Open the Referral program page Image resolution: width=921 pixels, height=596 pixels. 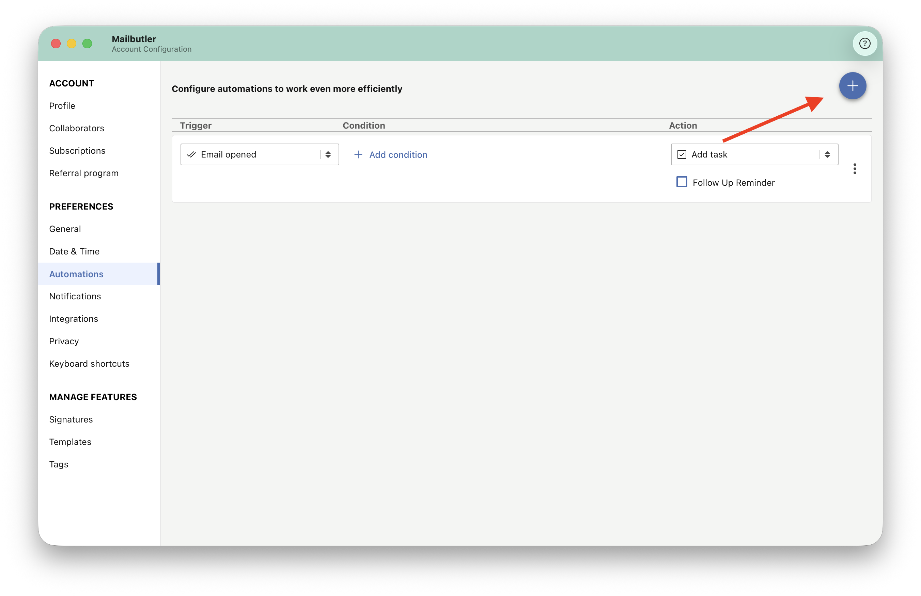(x=84, y=173)
